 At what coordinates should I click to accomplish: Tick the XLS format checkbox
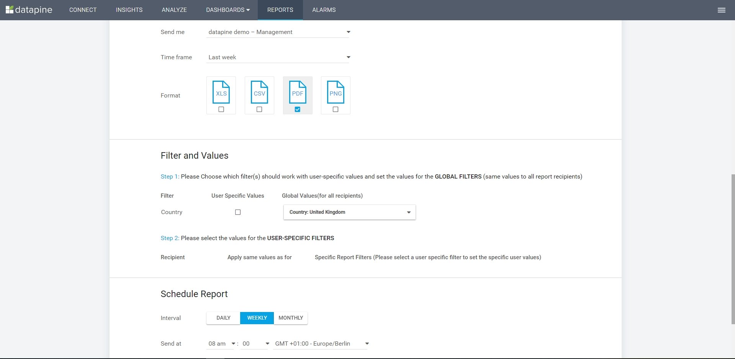221,109
